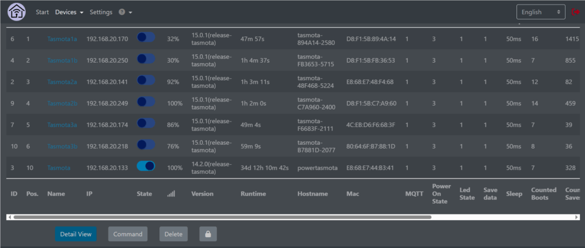The image size is (585, 248).
Task: Sort table by the Mac column header
Action: pyautogui.click(x=352, y=194)
